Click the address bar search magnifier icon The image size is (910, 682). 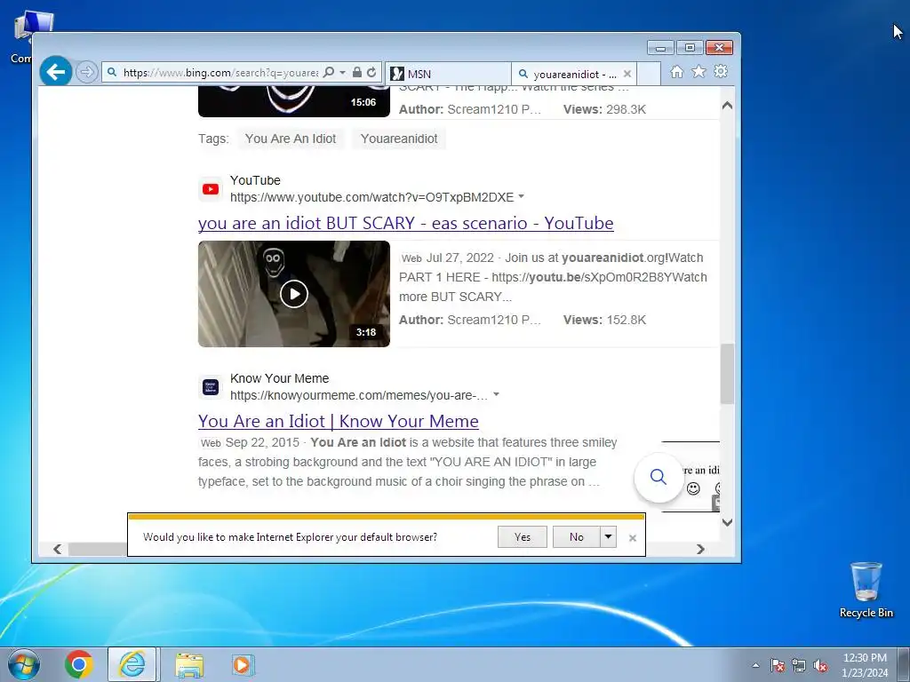tap(329, 73)
